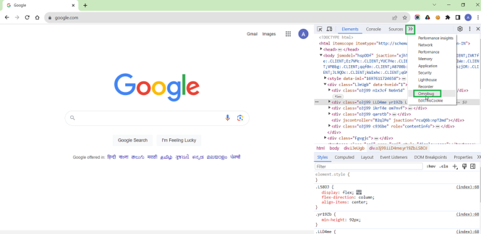Click the home icon in toolbar
The height and width of the screenshot is (234, 481).
pos(37,18)
